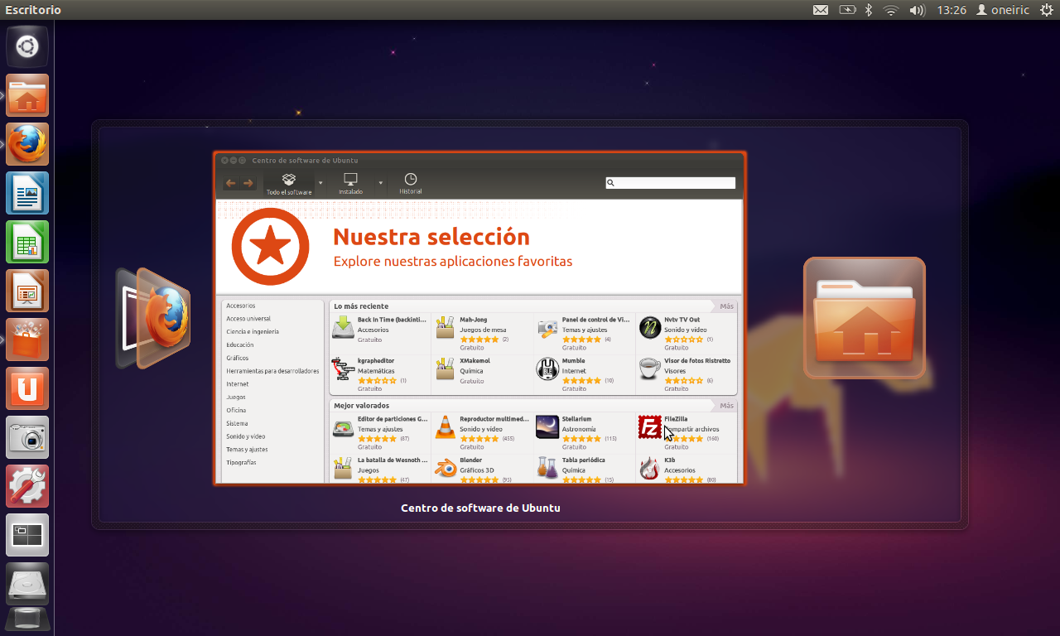Image resolution: width=1060 pixels, height=636 pixels.
Task: Open the oneiric user menu in the top panel
Action: click(x=1004, y=10)
